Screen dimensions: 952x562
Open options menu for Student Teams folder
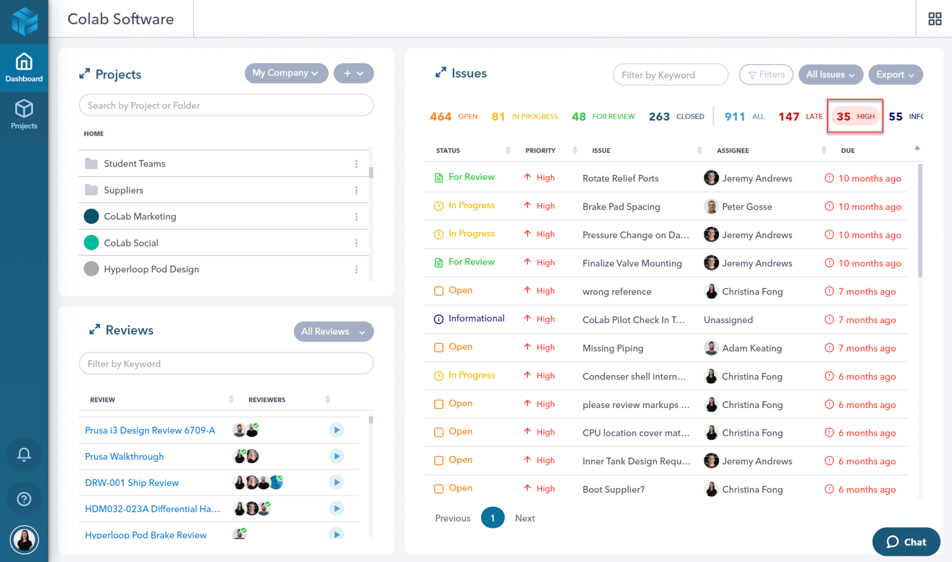356,164
